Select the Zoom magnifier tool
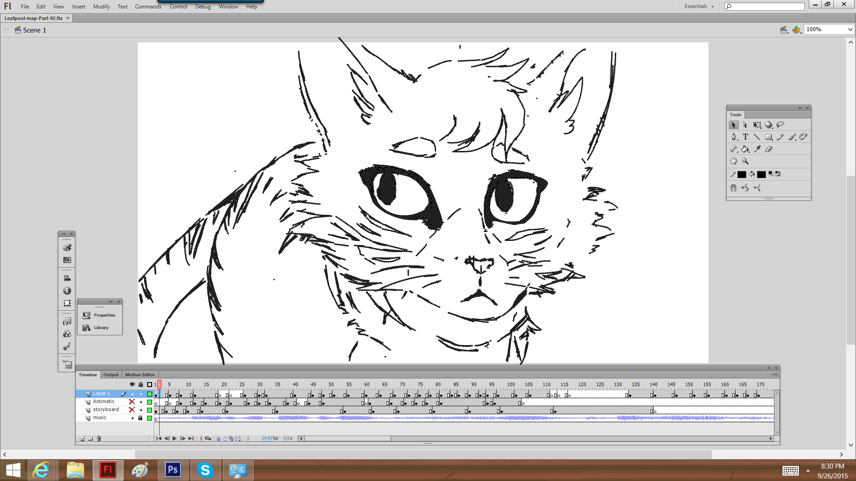856x481 pixels. (745, 161)
